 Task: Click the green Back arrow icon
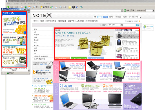(x=8, y=7)
